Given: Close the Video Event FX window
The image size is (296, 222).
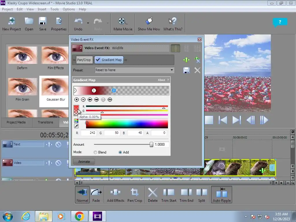Looking at the screenshot, I should click(x=199, y=39).
